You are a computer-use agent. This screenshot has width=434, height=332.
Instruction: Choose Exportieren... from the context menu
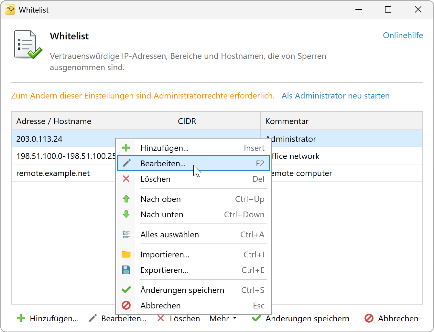(193, 270)
